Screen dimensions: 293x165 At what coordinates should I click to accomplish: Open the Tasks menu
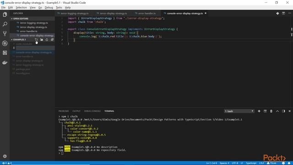tap(59, 7)
